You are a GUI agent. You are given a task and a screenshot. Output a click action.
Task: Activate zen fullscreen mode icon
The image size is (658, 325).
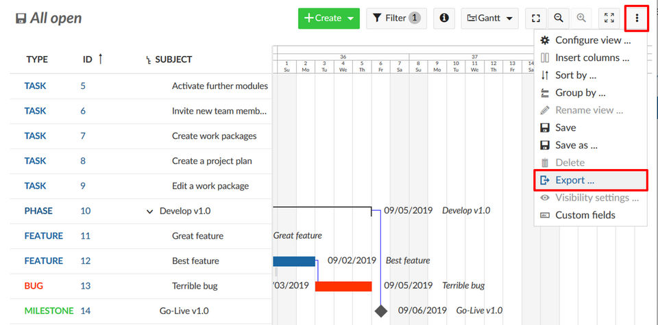(x=609, y=18)
